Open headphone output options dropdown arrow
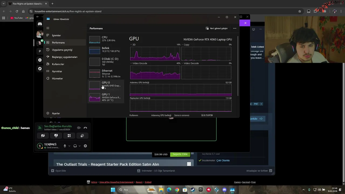 coord(80,146)
